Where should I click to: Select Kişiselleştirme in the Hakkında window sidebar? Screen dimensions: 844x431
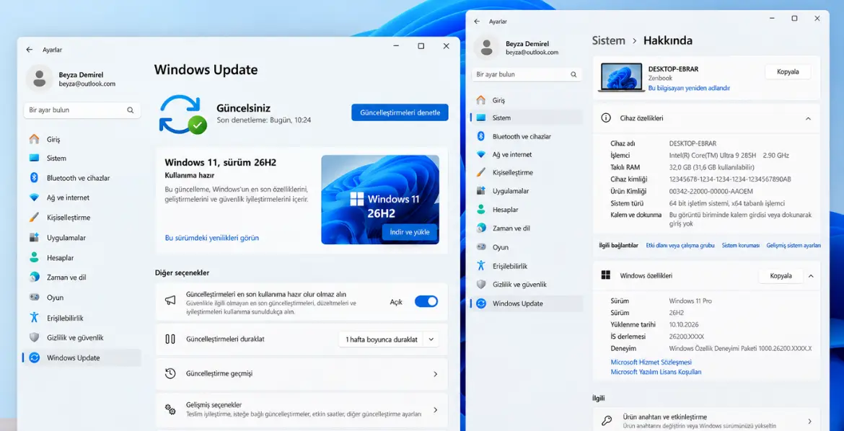(x=527, y=173)
